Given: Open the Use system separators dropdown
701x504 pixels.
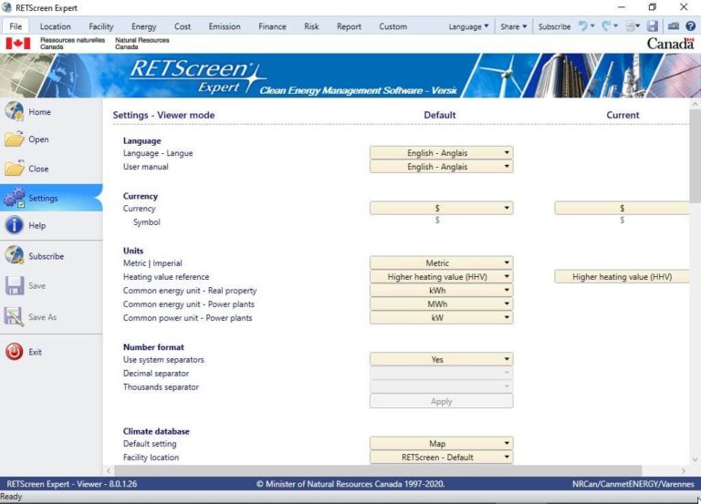Looking at the screenshot, I should [441, 359].
